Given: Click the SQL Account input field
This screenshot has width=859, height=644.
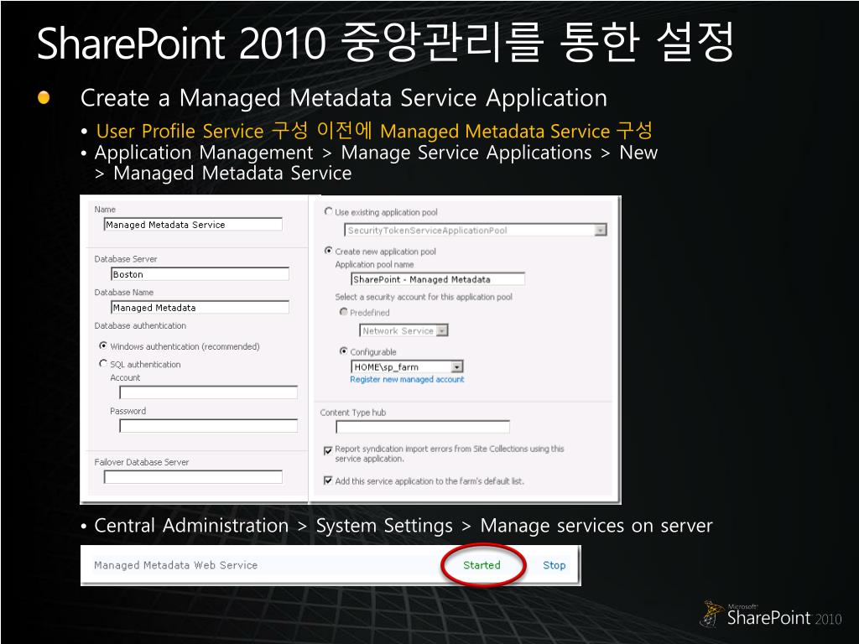Looking at the screenshot, I should point(209,392).
